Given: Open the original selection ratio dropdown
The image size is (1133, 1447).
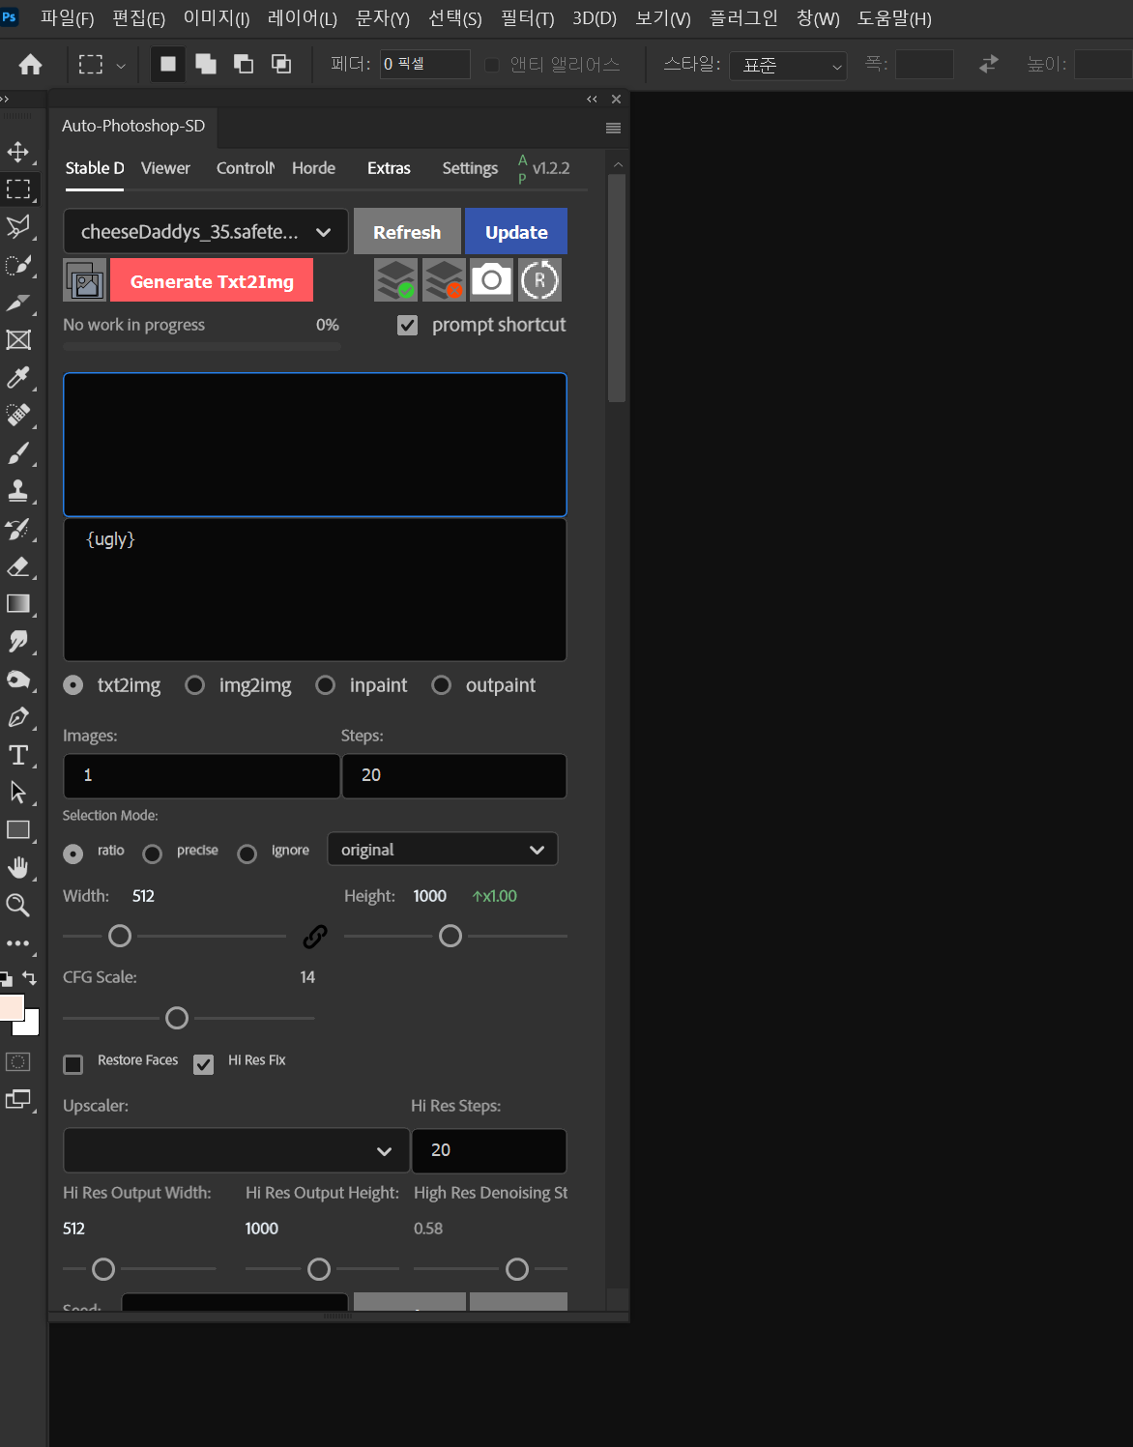Looking at the screenshot, I should point(443,850).
